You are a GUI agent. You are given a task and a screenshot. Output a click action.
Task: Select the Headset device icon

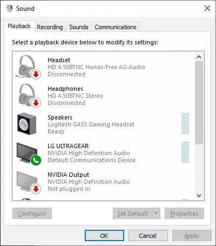pyautogui.click(x=28, y=67)
